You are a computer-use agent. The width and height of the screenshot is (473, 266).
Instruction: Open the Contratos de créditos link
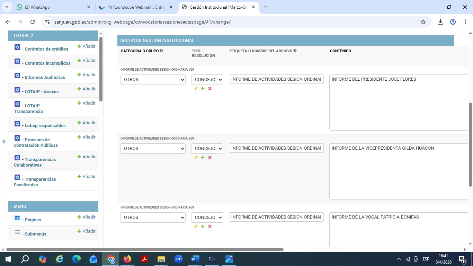(x=46, y=49)
